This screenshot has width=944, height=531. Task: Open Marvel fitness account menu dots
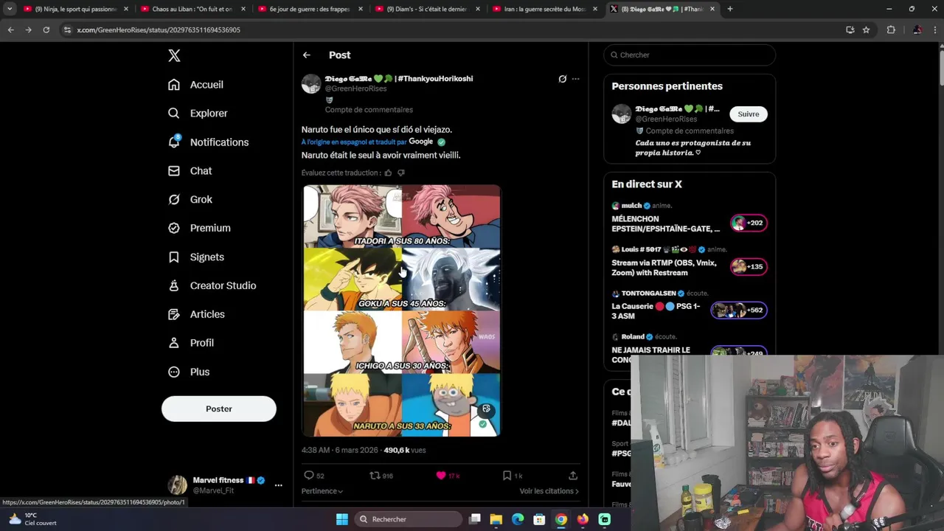(278, 485)
